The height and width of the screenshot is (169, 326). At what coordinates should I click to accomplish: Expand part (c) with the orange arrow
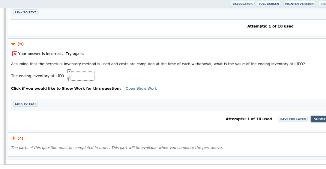pos(13,138)
